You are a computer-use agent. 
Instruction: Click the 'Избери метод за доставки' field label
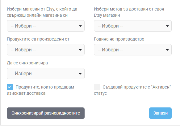[129, 12]
